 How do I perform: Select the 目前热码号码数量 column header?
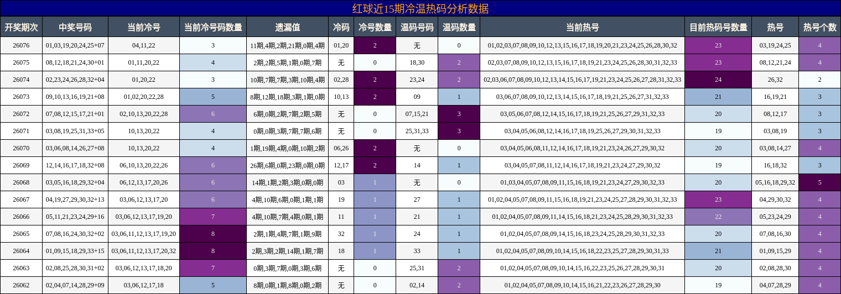coord(718,27)
